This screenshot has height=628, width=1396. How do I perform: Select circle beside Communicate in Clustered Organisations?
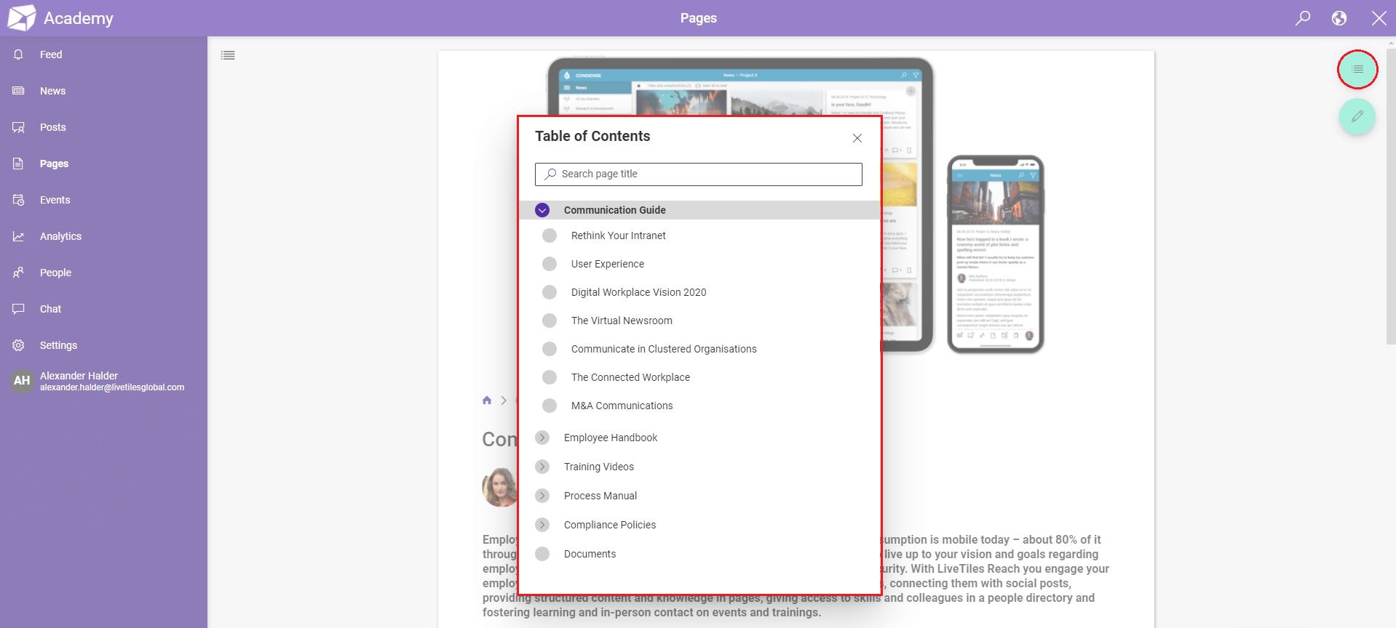[550, 349]
